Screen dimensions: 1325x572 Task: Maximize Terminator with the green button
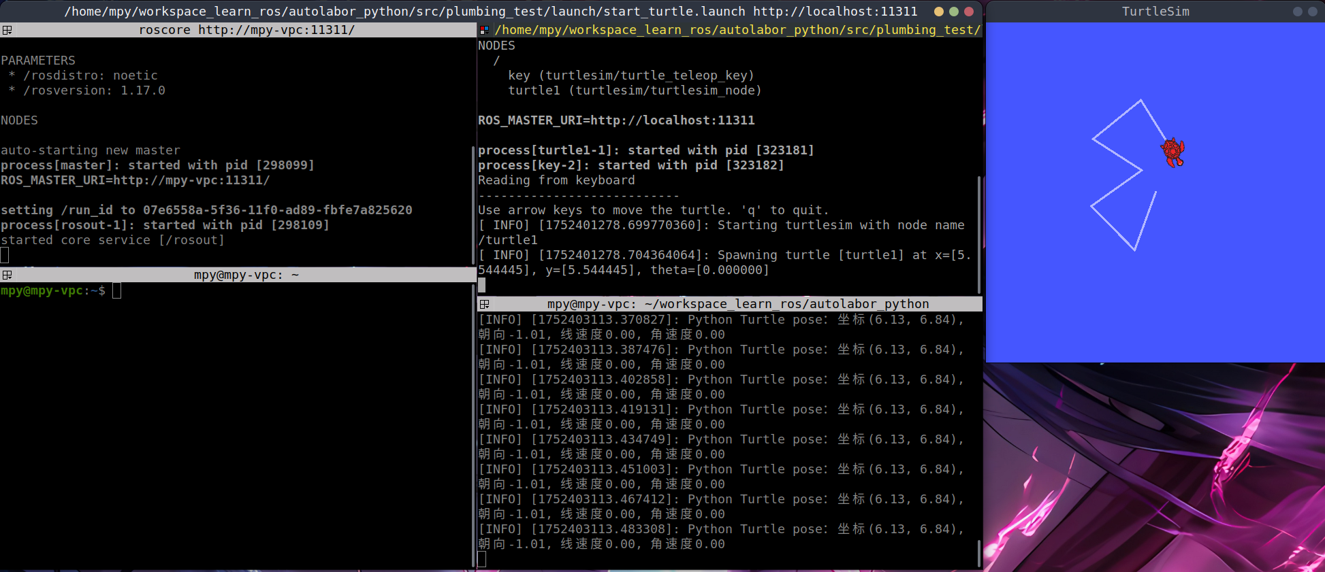(954, 12)
